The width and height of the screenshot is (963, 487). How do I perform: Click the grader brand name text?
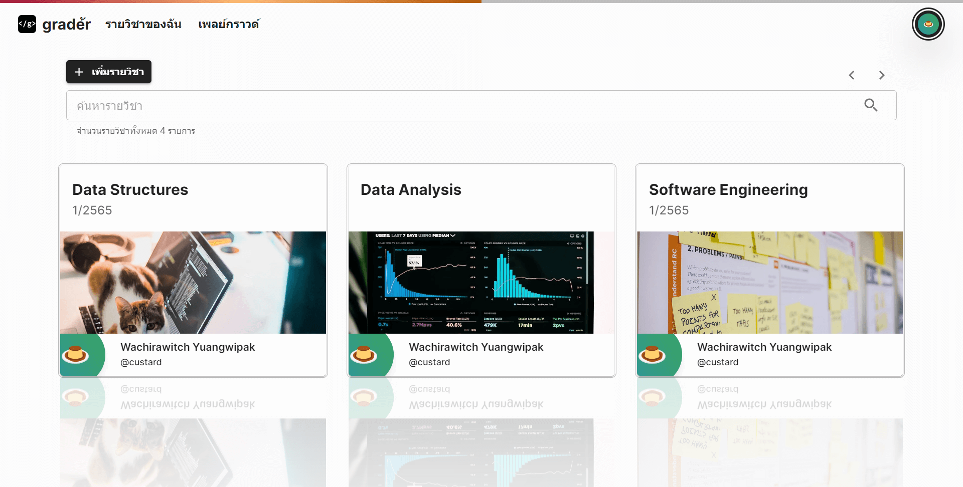pyautogui.click(x=66, y=24)
